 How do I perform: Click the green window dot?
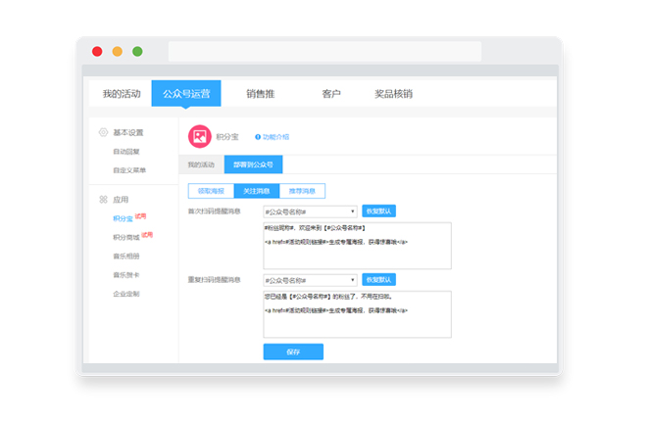point(137,52)
